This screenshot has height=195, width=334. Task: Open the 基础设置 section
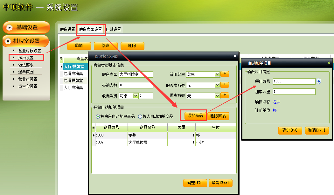(x=26, y=27)
